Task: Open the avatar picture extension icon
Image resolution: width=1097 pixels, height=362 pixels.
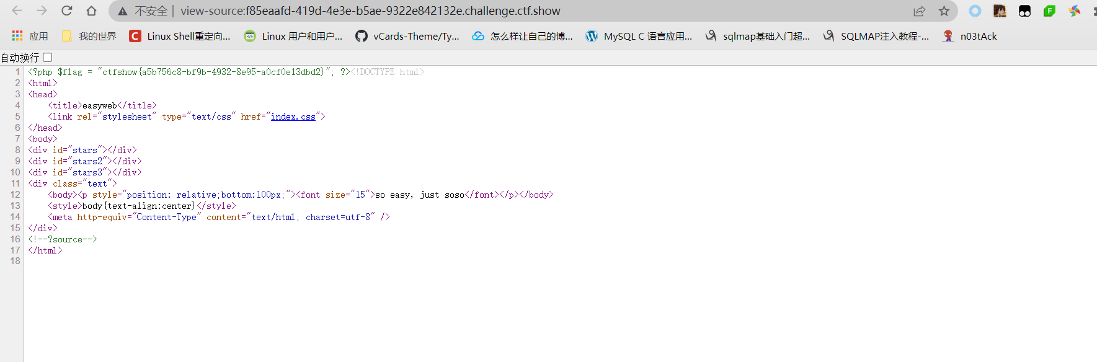Action: 1000,11
